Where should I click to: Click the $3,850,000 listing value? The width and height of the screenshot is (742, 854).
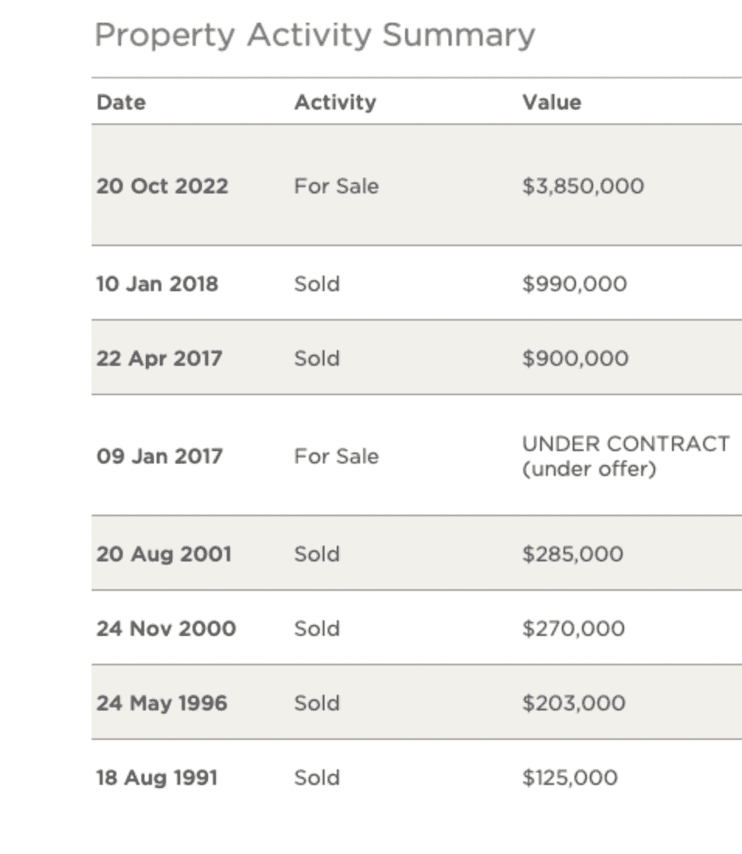[x=583, y=186]
